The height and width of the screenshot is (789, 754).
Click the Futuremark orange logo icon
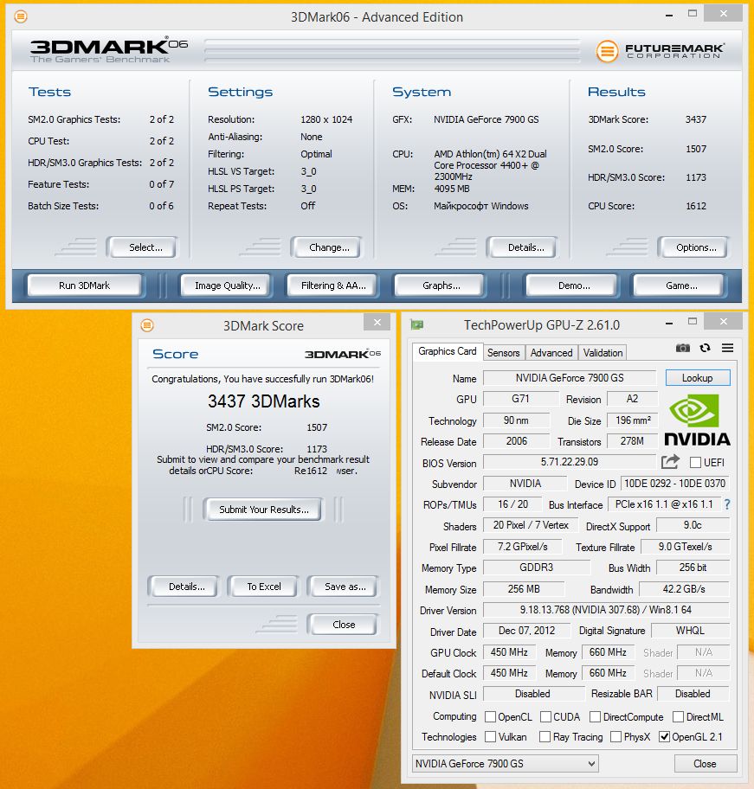607,51
